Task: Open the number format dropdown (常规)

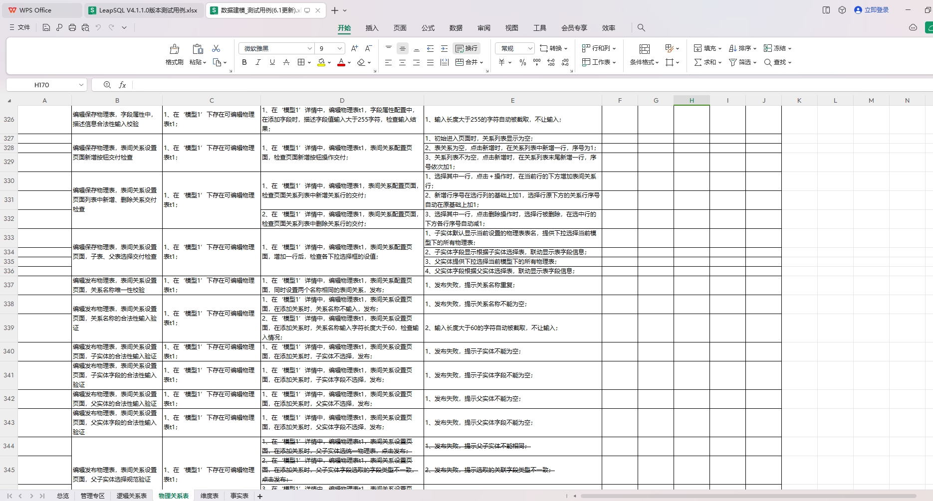Action: click(x=530, y=48)
